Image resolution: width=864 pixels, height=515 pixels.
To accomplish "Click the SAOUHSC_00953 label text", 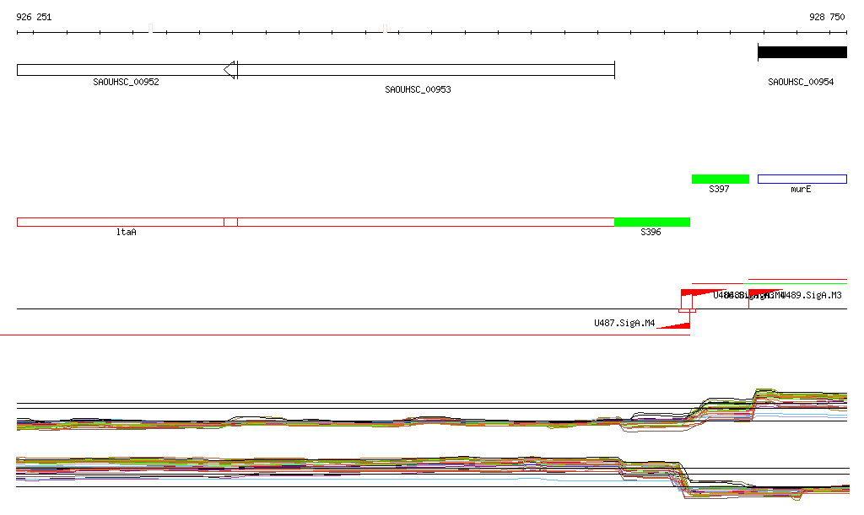I will click(418, 89).
